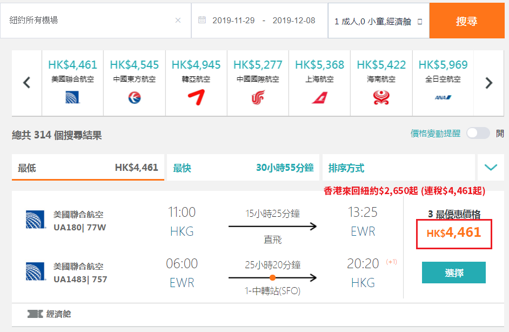Click the United Airlines logo in carousel

tap(72, 97)
